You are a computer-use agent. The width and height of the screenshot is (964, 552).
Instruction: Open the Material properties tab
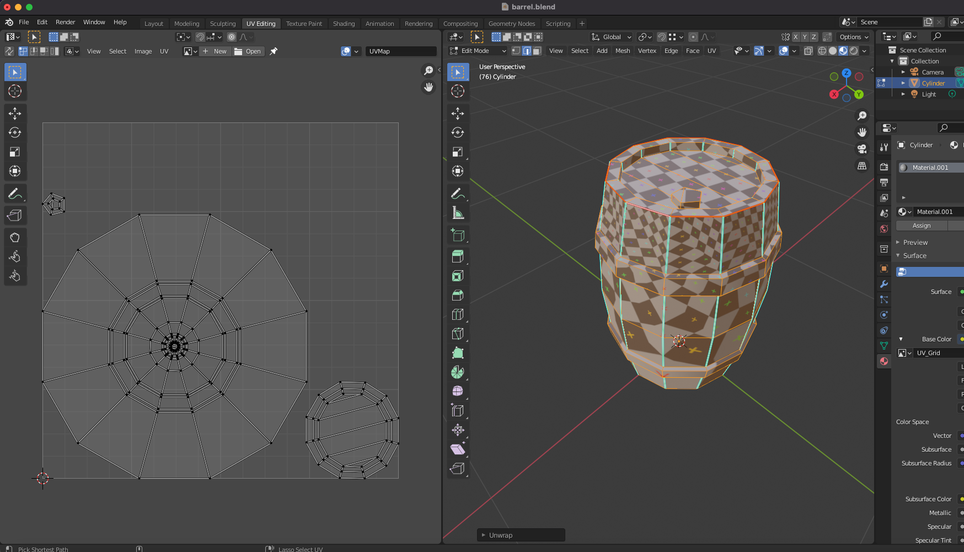click(884, 361)
